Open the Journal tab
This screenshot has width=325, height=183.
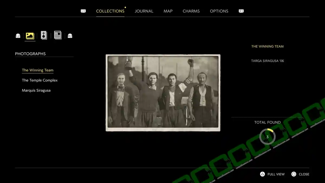pyautogui.click(x=144, y=11)
